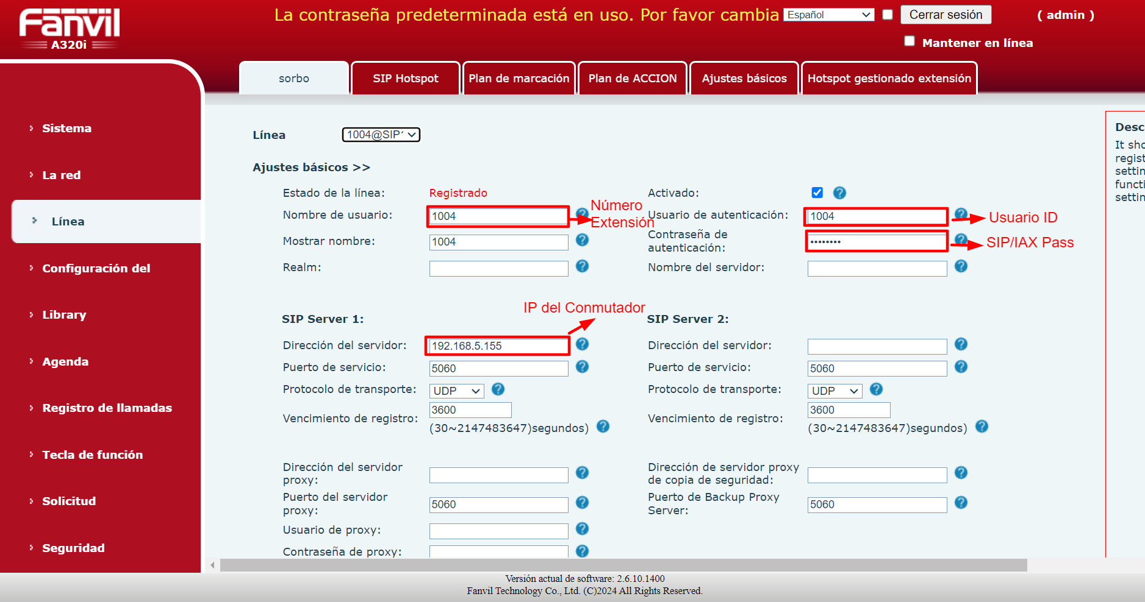1145x602 pixels.
Task: Switch to the SIP Hotspot tab
Action: [x=406, y=79]
